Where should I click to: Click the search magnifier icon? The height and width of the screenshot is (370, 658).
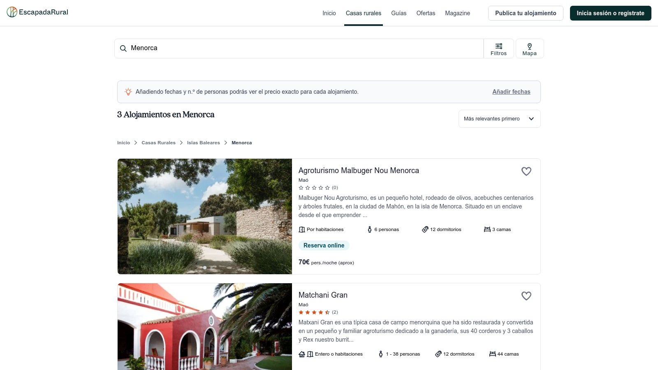[123, 48]
